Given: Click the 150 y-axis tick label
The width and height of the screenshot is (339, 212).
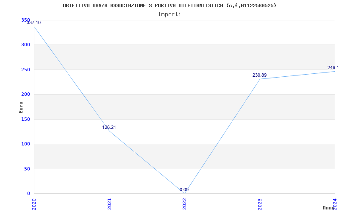Looking at the screenshot, I should (x=25, y=119).
